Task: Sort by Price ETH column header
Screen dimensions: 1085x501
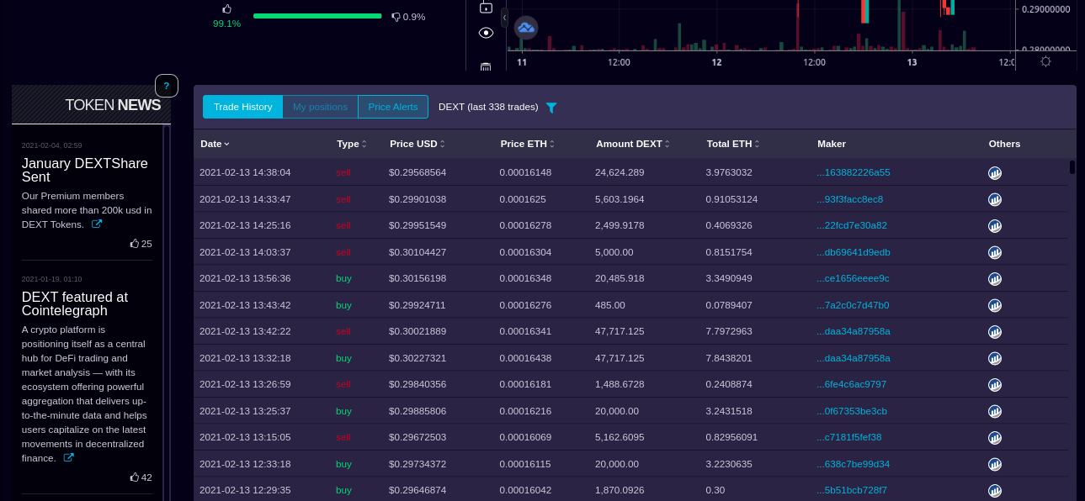Action: tap(528, 144)
